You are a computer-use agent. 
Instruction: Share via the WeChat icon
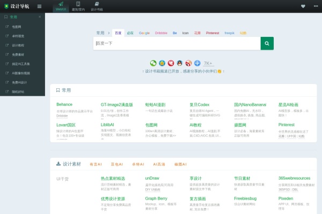[x=153, y=63]
